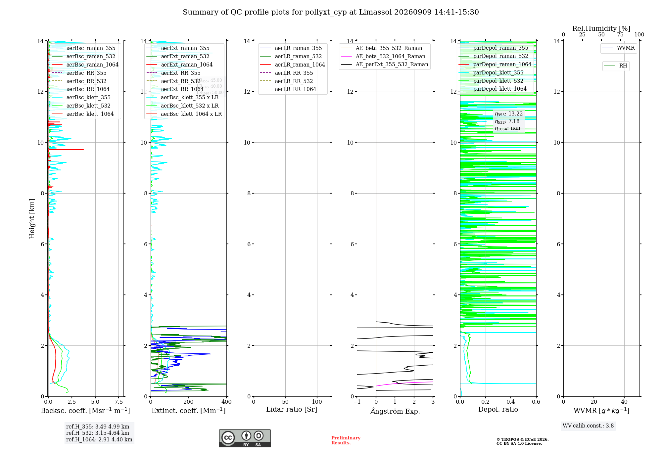Click the 400 tick on extinction axis
662x450 pixels.
coord(227,402)
